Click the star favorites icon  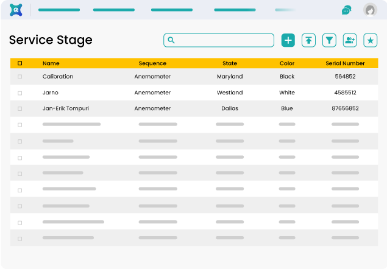coord(370,40)
